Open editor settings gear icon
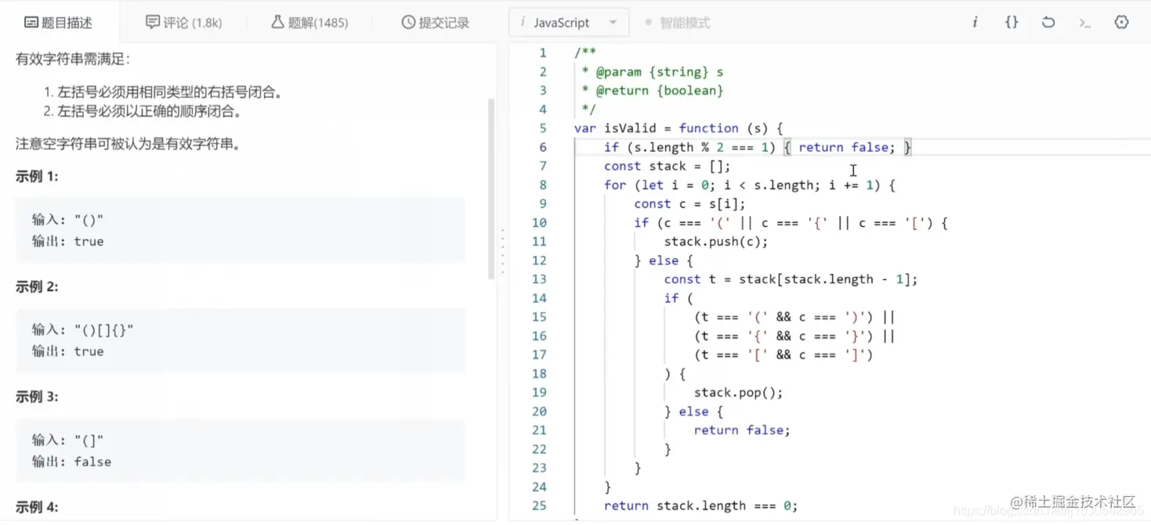 click(1121, 23)
